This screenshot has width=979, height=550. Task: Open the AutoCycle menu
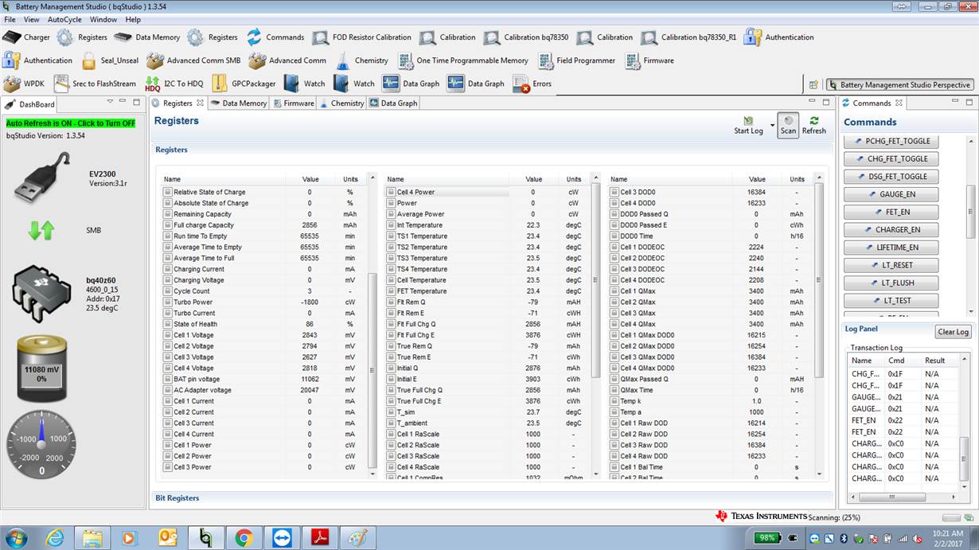click(64, 19)
